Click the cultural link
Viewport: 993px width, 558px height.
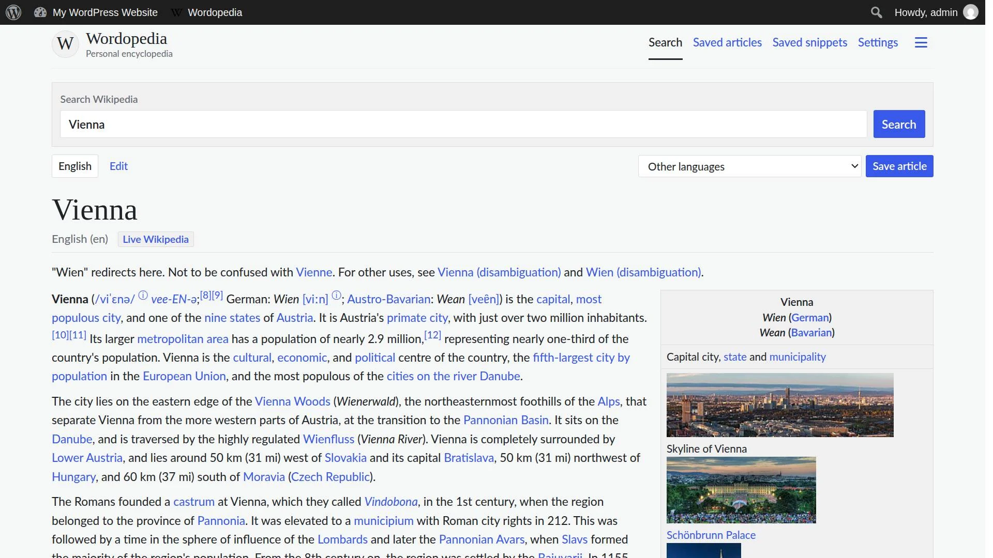(252, 358)
